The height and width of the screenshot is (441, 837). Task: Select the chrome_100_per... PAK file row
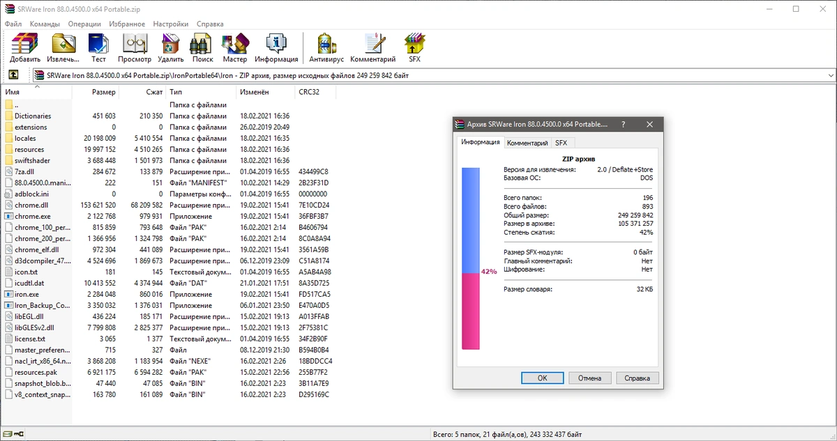pyautogui.click(x=169, y=228)
